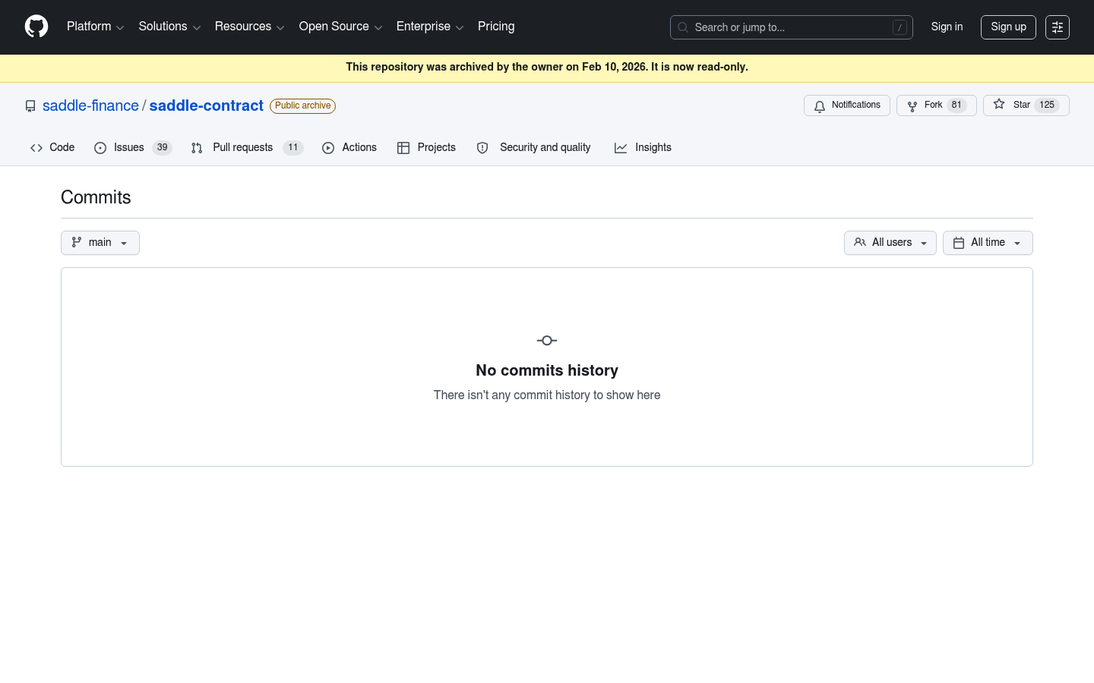Image resolution: width=1094 pixels, height=683 pixels.
Task: Star the repository
Action: (1026, 105)
